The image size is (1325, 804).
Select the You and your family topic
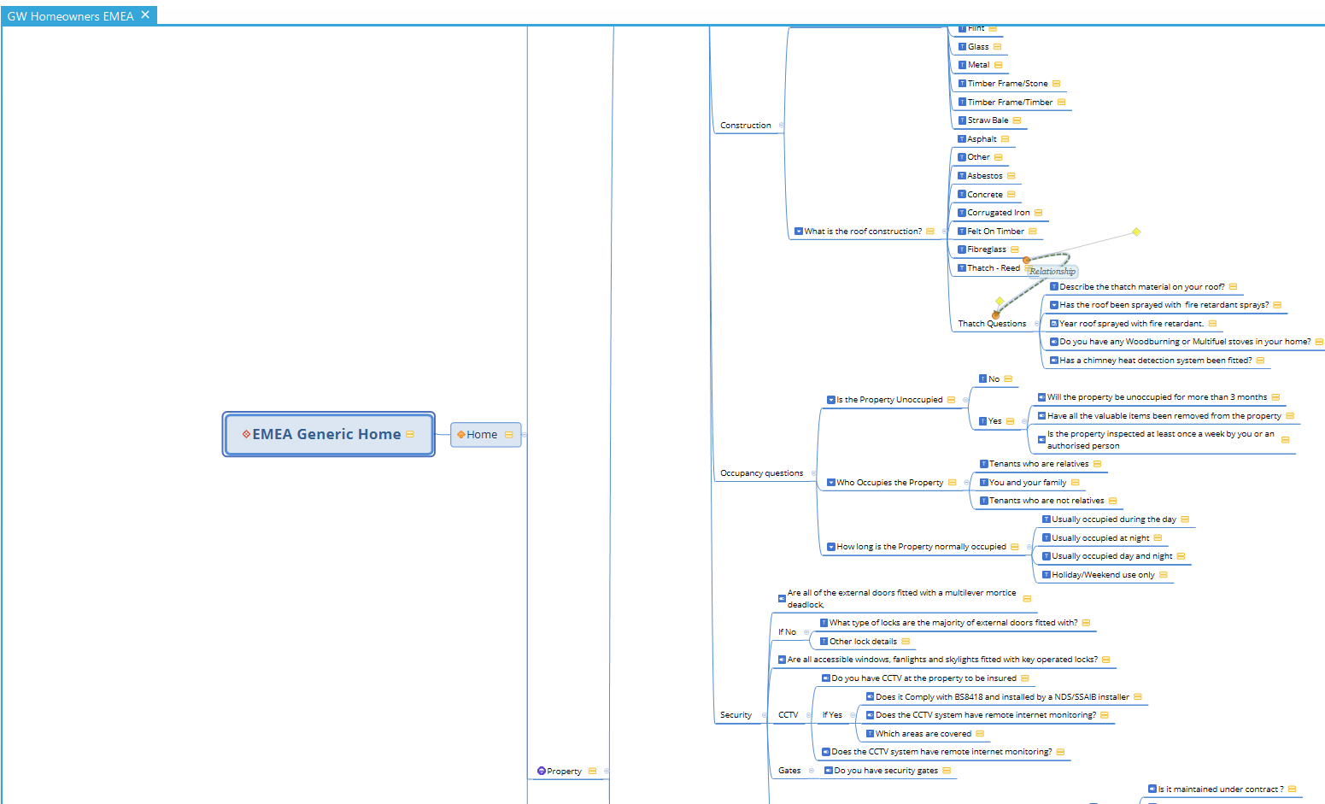1028,483
